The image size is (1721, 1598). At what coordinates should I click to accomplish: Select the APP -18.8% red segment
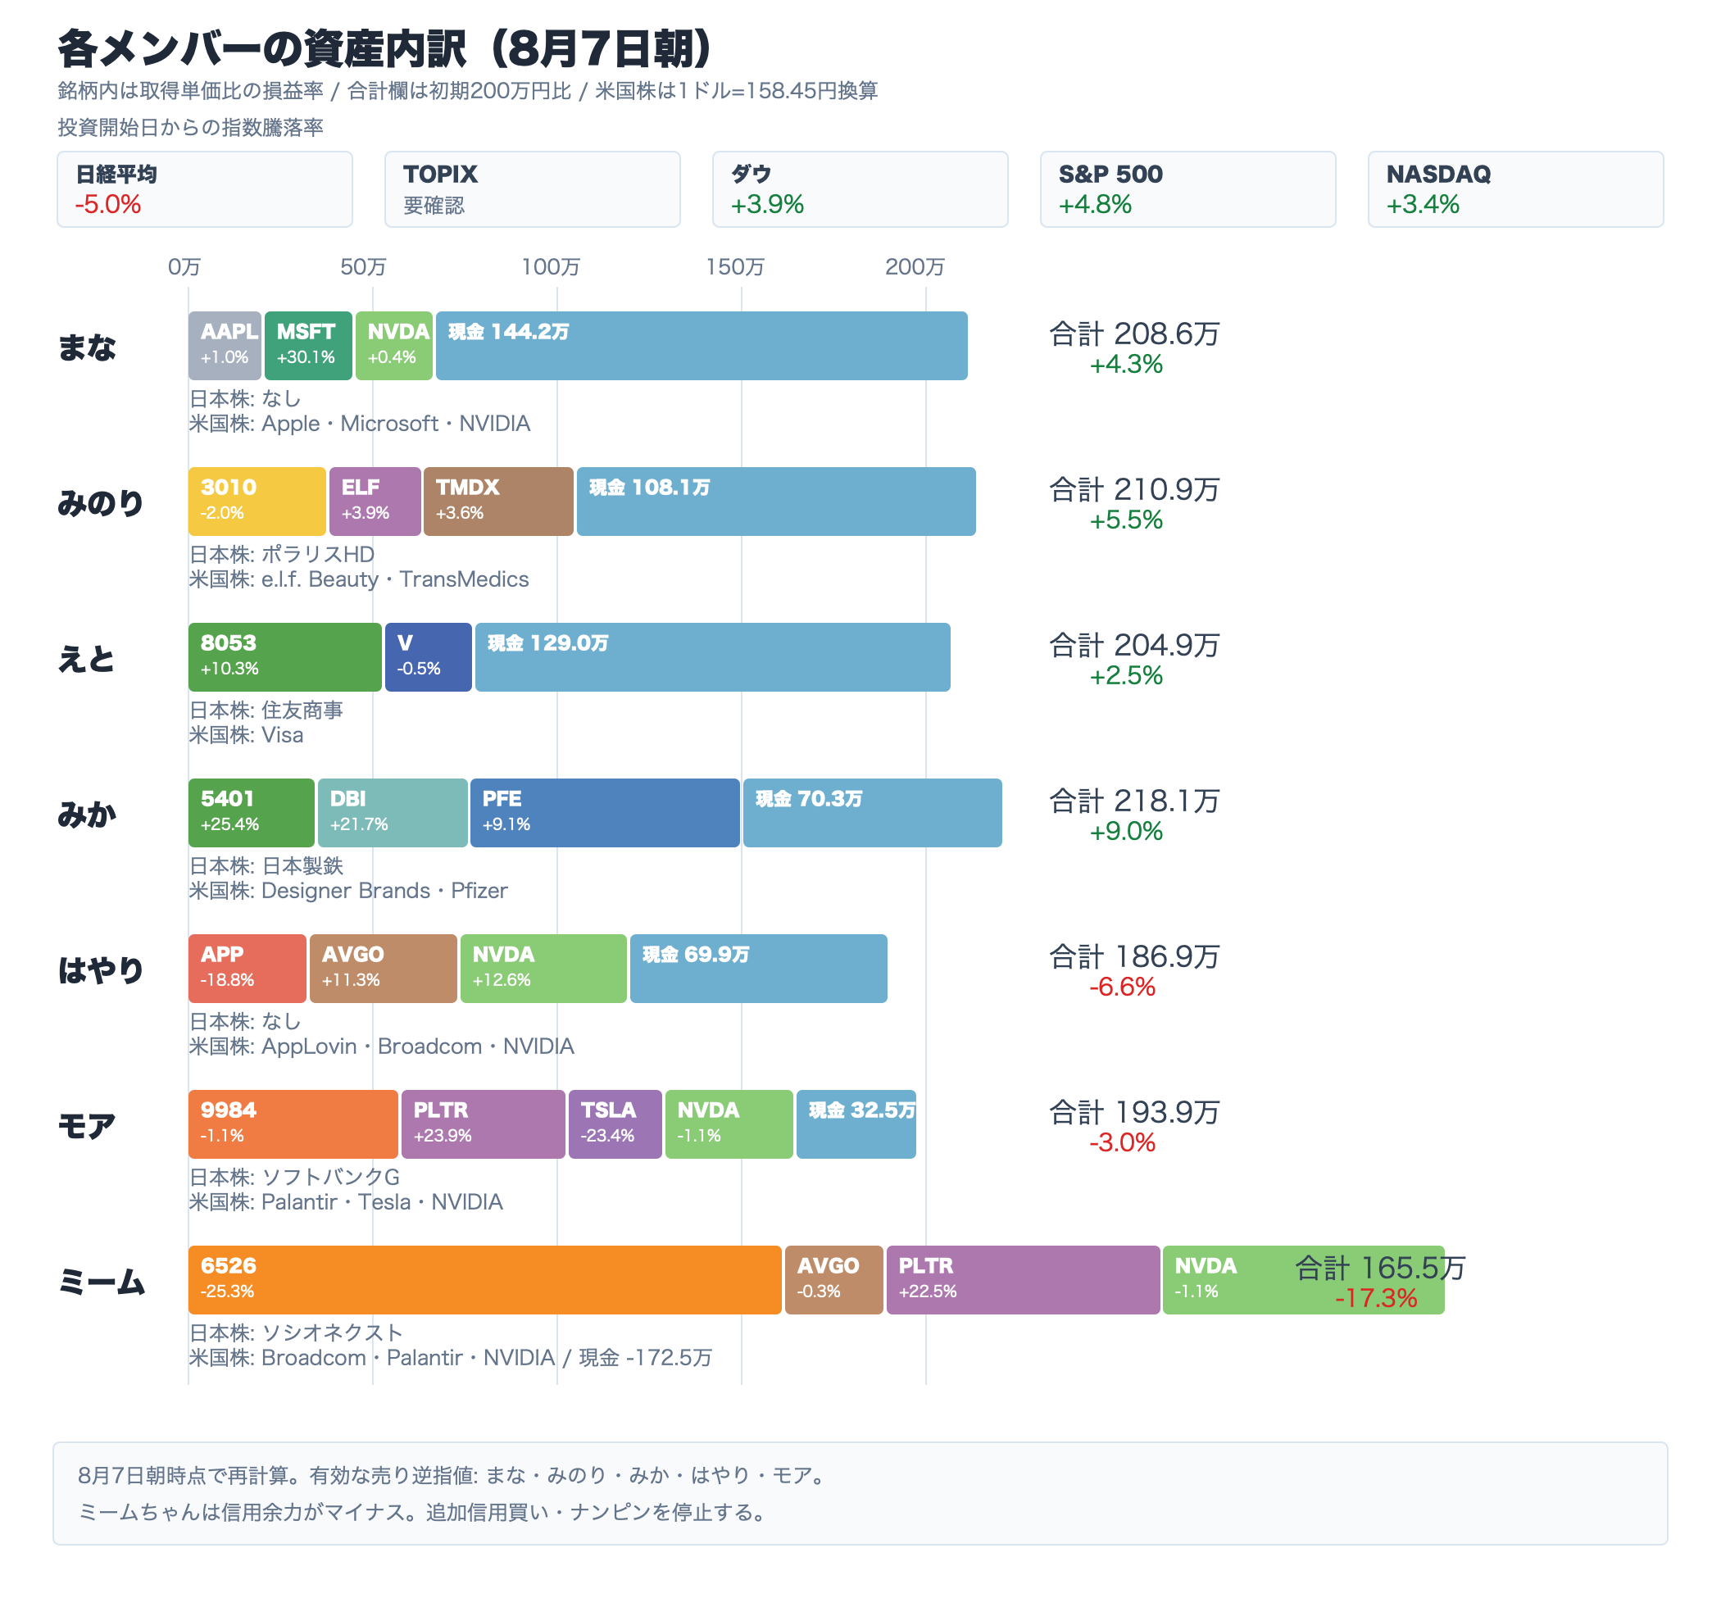247,969
